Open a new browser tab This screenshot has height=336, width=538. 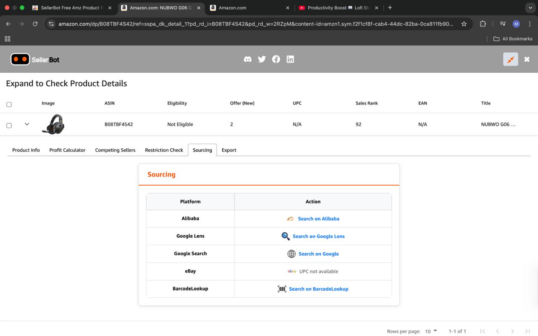[x=390, y=8]
